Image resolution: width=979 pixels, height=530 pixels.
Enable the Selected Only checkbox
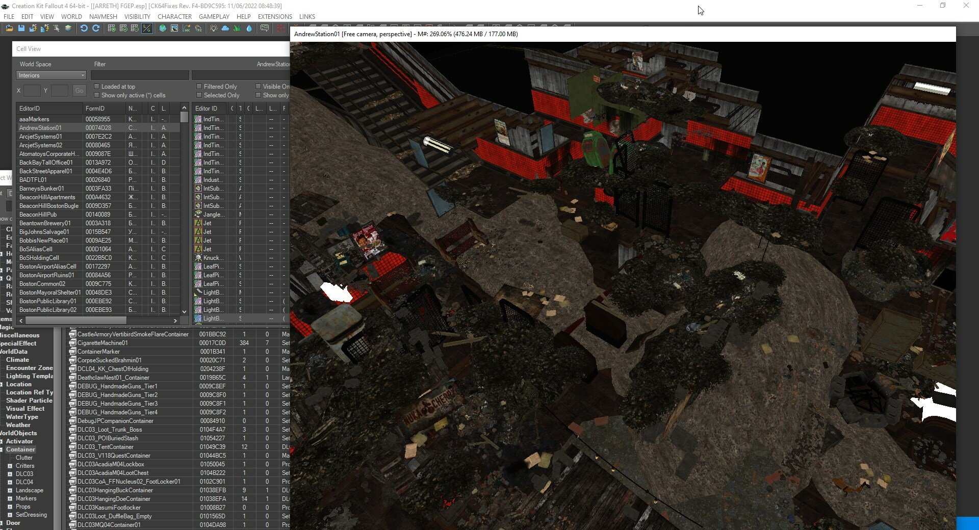point(199,95)
